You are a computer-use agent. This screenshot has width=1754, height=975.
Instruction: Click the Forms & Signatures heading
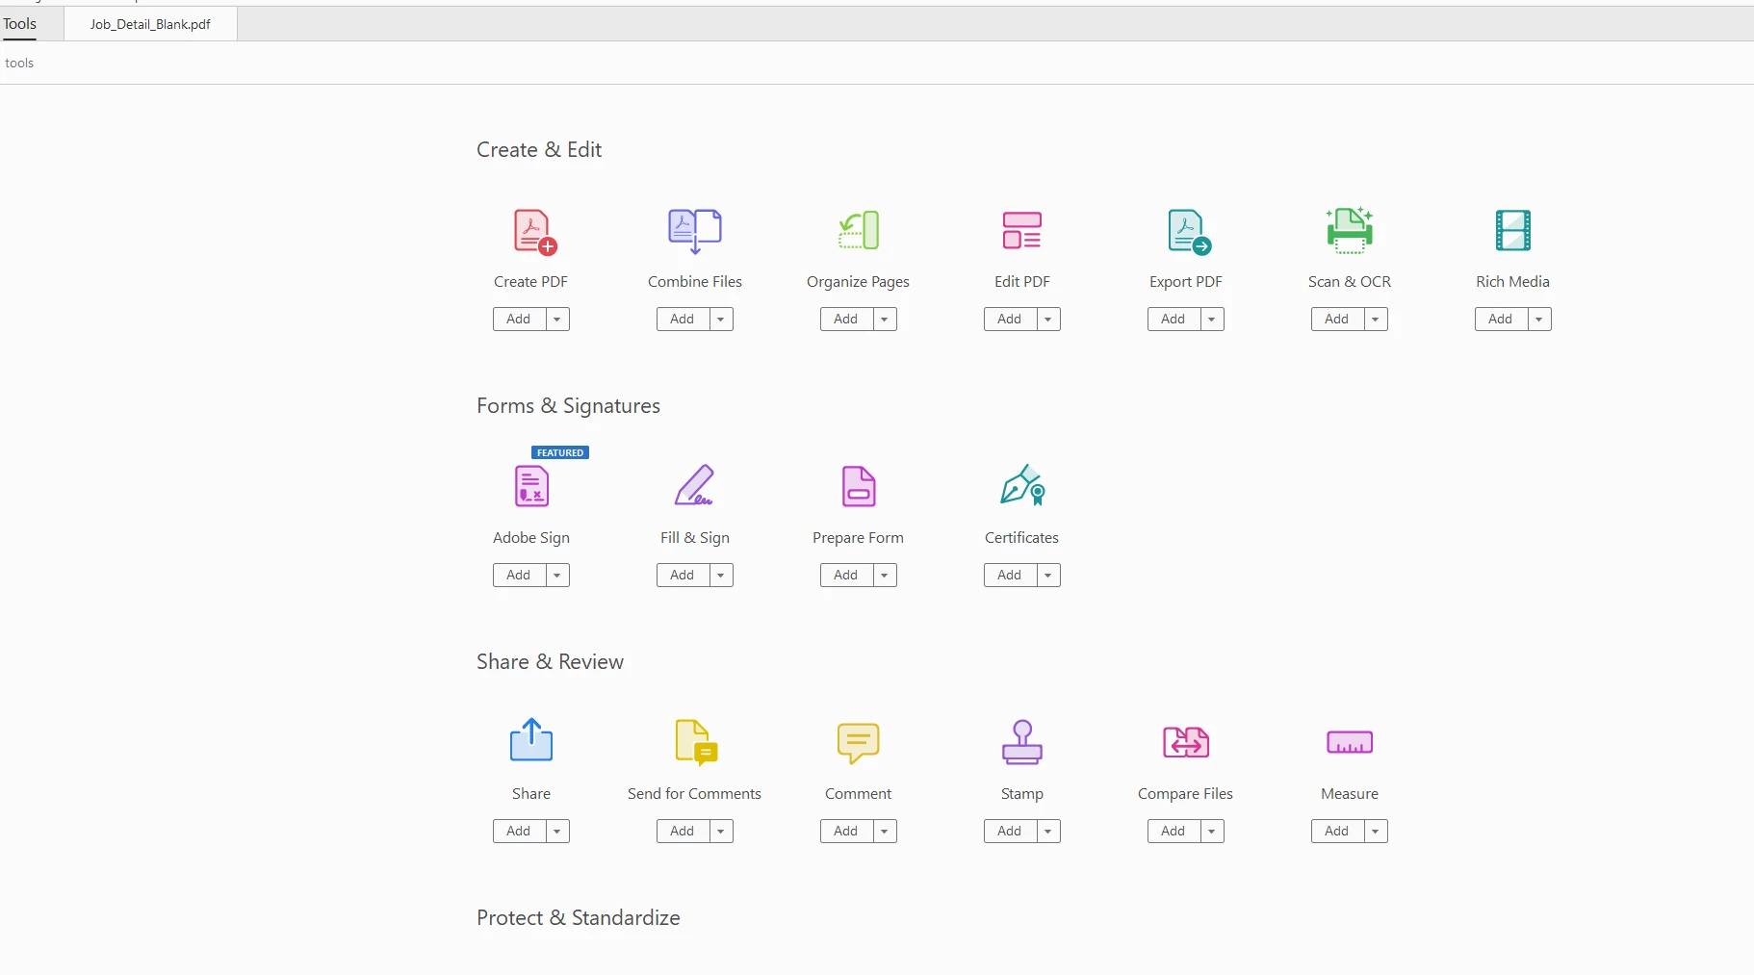(x=568, y=406)
